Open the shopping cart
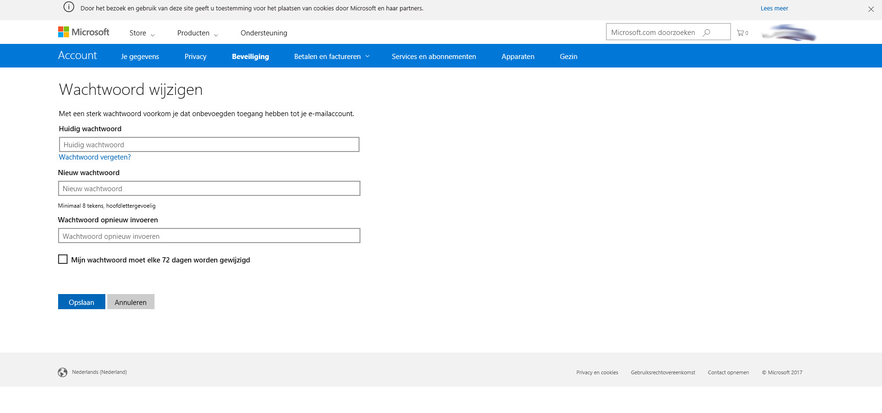This screenshot has height=413, width=882. [742, 33]
